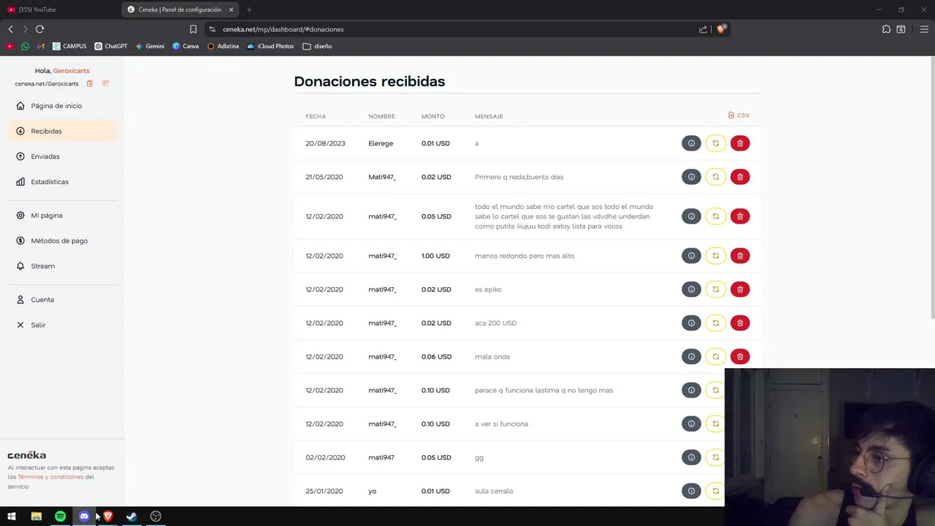Screen dimensions: 935x526
Task: Open the Stream settings
Action: (x=62, y=266)
